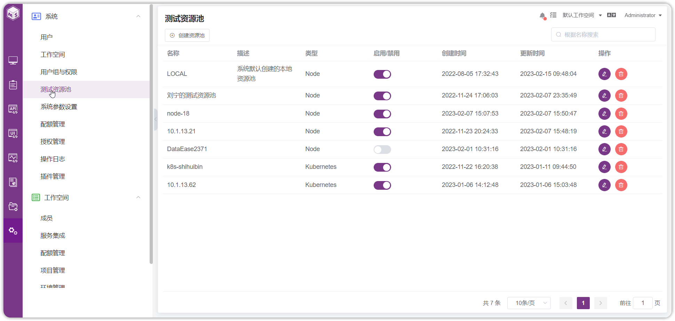Open the API testing sidebar icon

[13, 109]
